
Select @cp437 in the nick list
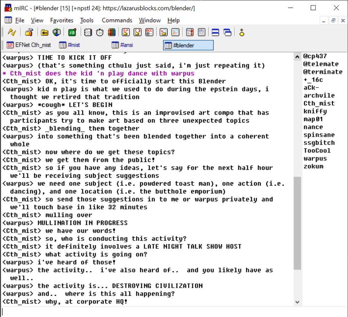[315, 56]
